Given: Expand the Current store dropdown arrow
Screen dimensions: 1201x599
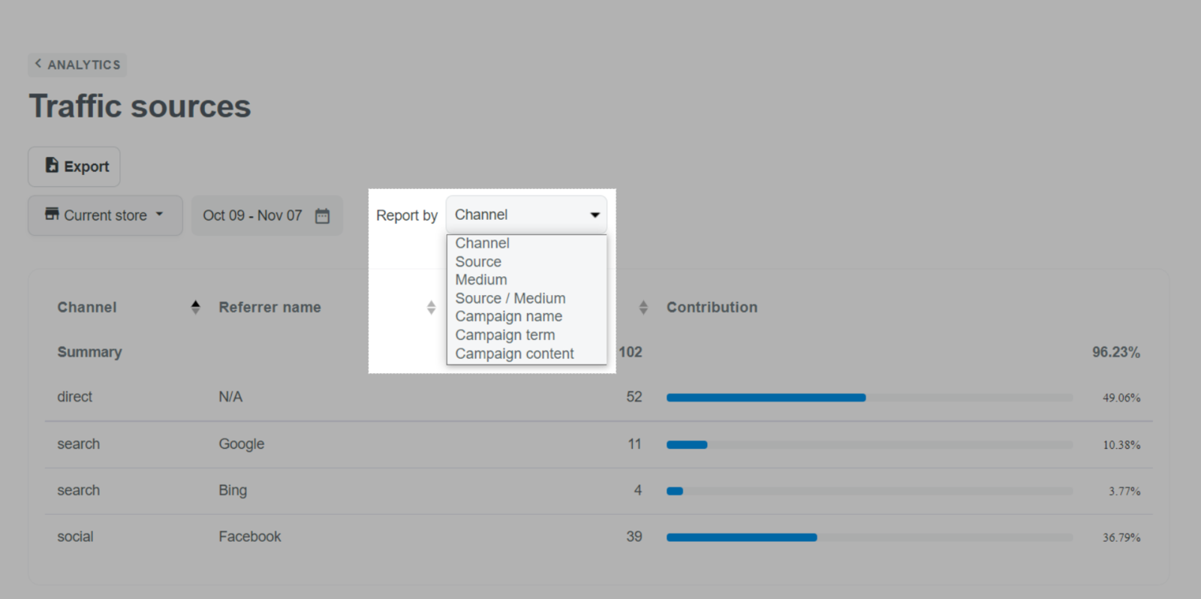Looking at the screenshot, I should pyautogui.click(x=159, y=214).
